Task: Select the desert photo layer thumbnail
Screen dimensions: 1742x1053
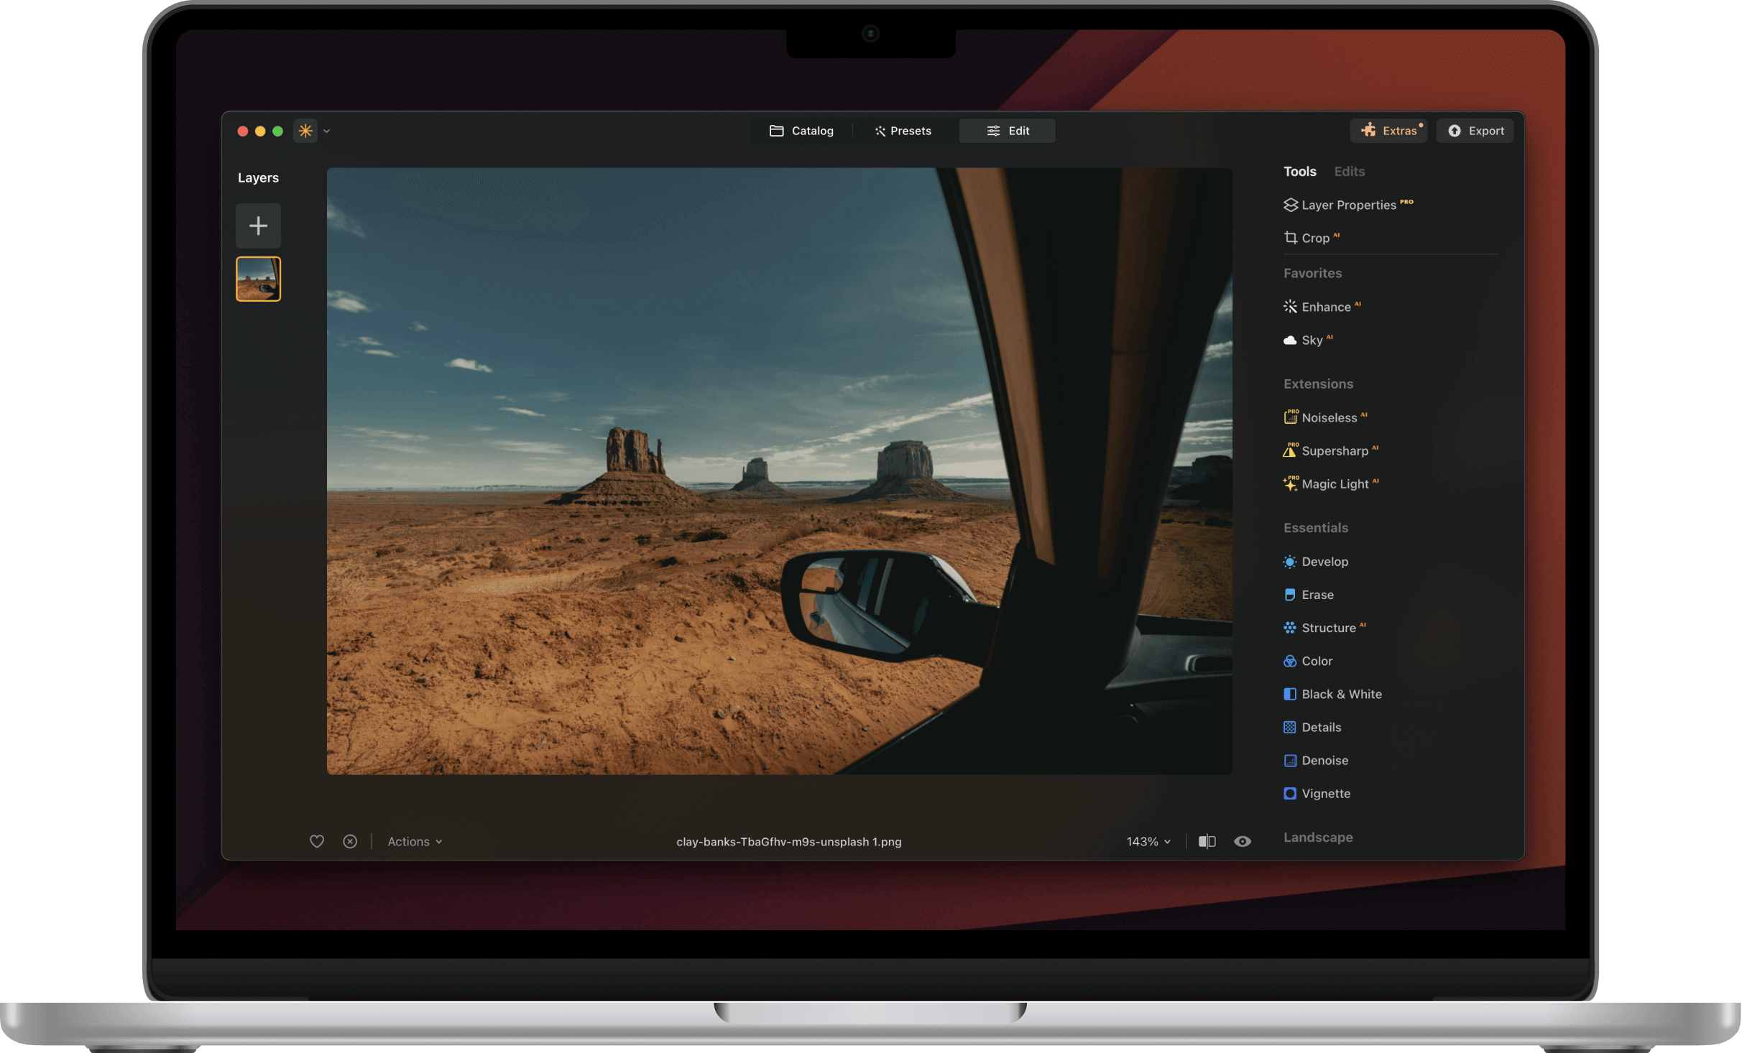Action: point(258,279)
